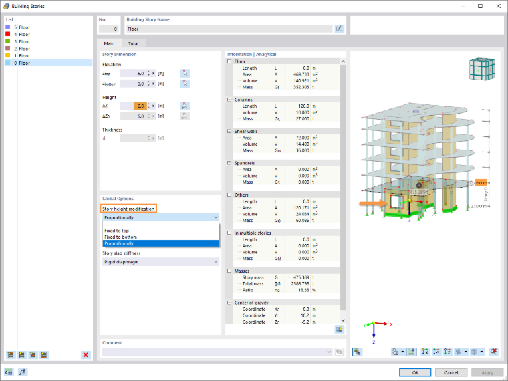Select story 2 Floor in list

[49, 49]
